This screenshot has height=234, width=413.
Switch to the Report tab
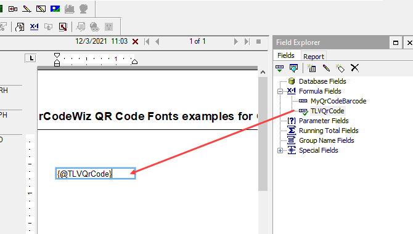313,57
